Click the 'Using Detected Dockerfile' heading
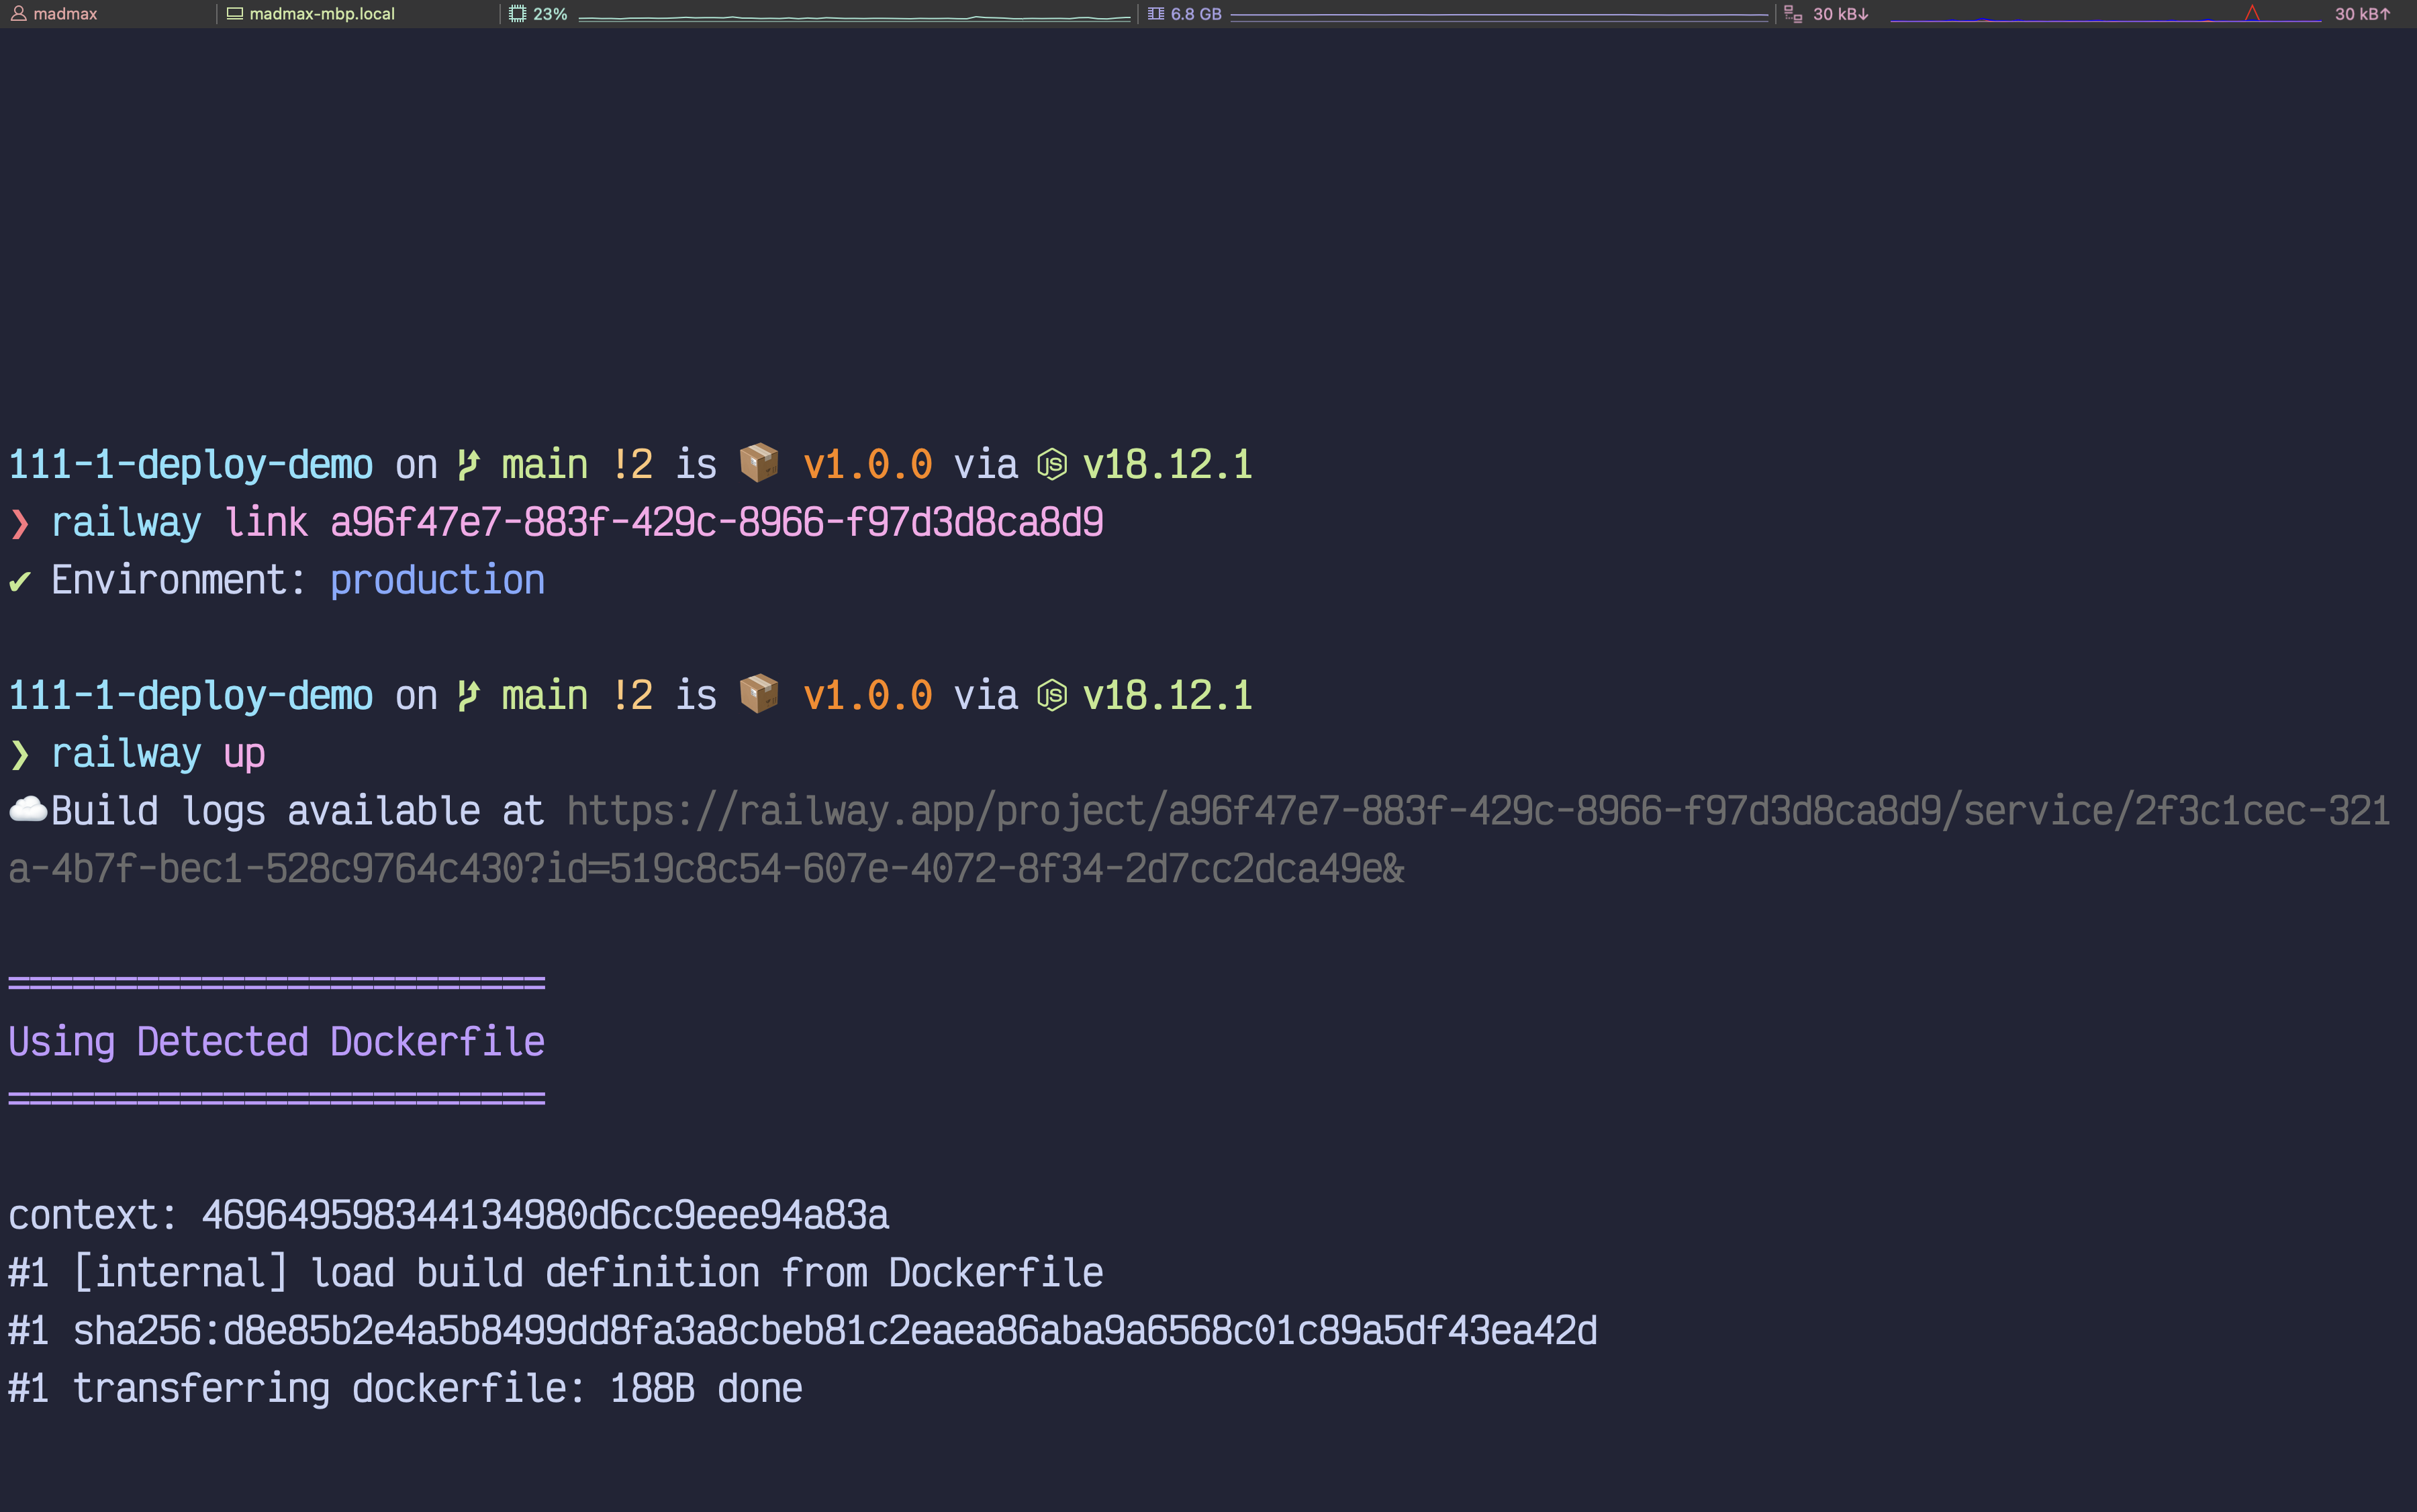 (276, 1041)
